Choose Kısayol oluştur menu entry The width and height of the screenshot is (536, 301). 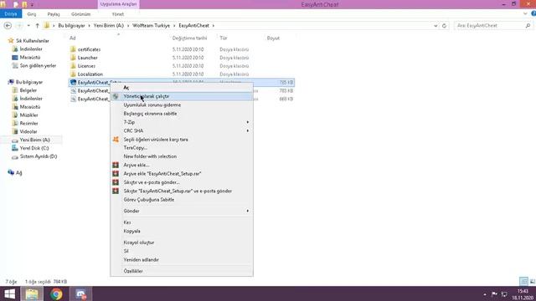(x=182, y=242)
